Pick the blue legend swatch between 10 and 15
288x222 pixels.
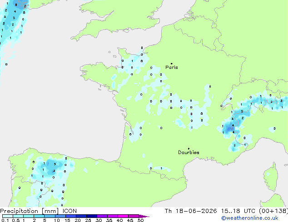60,216
